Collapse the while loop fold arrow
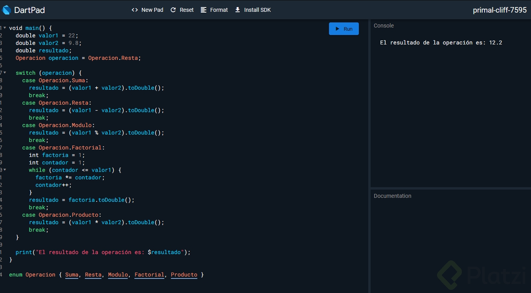Image resolution: width=531 pixels, height=293 pixels. click(x=5, y=170)
